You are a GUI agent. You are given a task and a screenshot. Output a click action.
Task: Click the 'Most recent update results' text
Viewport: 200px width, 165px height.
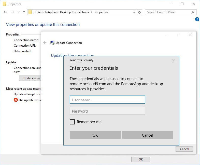[24, 89]
